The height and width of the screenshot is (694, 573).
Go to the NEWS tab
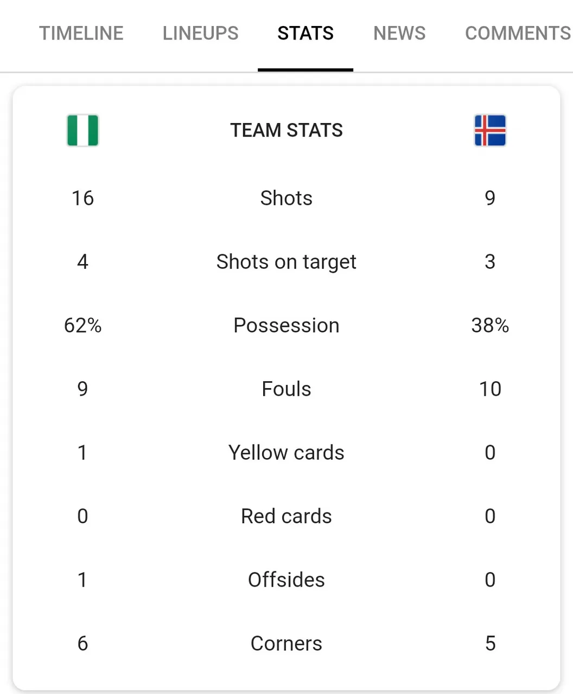click(x=399, y=34)
